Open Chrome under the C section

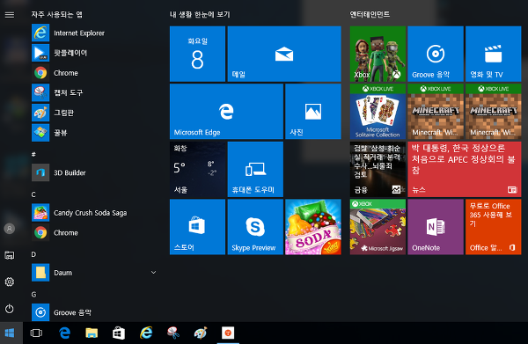[94, 232]
